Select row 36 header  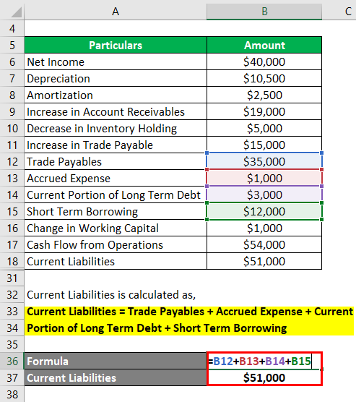coord(12,361)
